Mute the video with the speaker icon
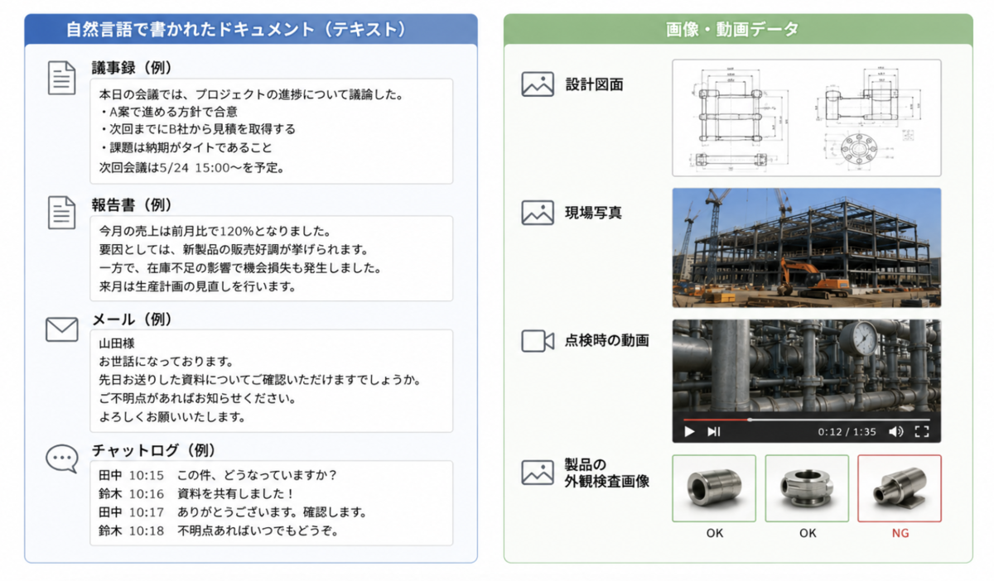 pos(896,431)
